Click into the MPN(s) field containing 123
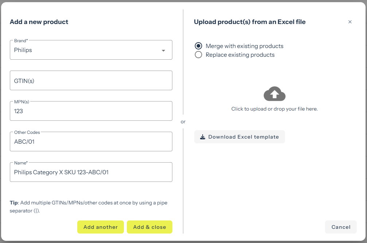 [x=91, y=111]
